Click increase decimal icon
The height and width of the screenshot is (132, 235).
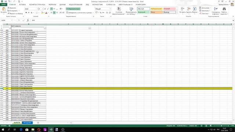[x=107, y=13]
